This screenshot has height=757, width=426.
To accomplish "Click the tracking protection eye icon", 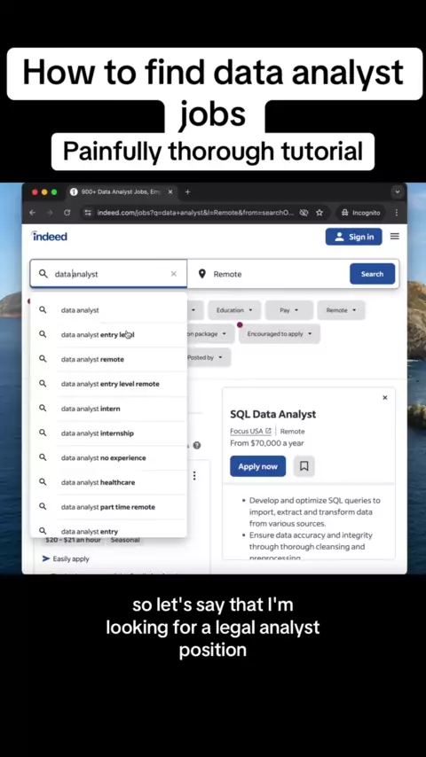I will (304, 213).
